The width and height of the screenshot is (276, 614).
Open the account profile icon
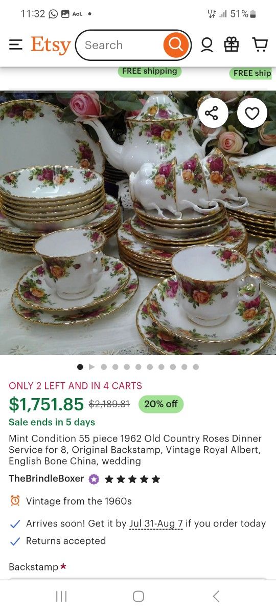pyautogui.click(x=207, y=45)
